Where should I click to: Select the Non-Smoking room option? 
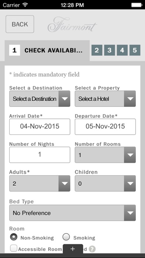tap(14, 237)
